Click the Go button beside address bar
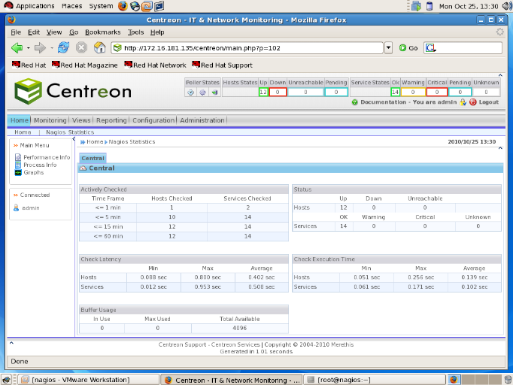The width and height of the screenshot is (513, 385). coord(408,47)
